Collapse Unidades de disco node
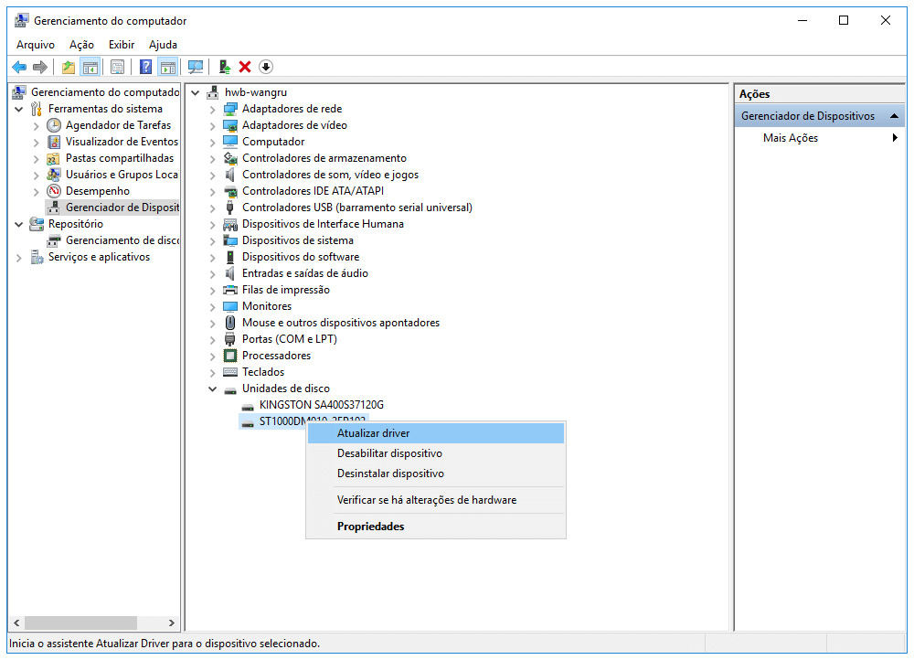914x660 pixels. [213, 389]
